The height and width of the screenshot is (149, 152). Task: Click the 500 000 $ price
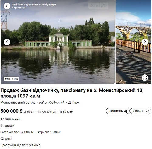point(12,111)
